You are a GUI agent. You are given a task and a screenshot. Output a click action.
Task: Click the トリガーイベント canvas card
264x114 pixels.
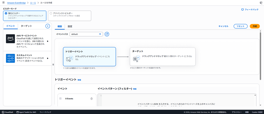[89, 57]
